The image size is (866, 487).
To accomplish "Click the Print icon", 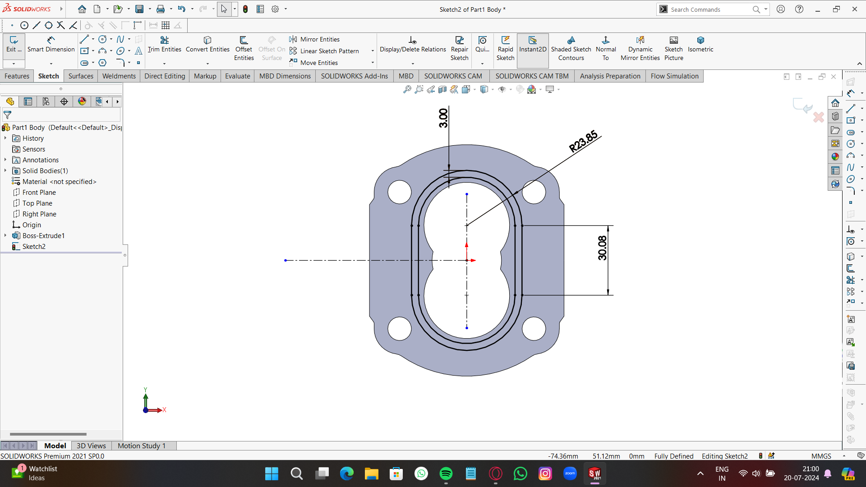I will pos(160,9).
